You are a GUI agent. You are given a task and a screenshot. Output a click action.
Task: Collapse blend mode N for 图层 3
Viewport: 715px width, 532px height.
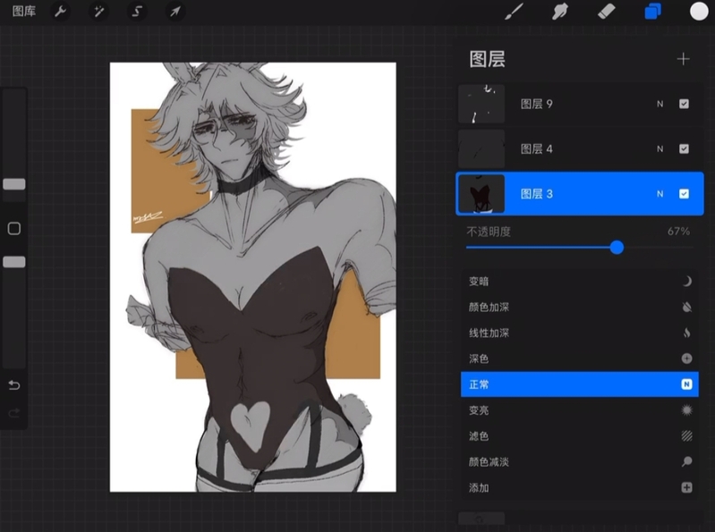[x=660, y=194]
